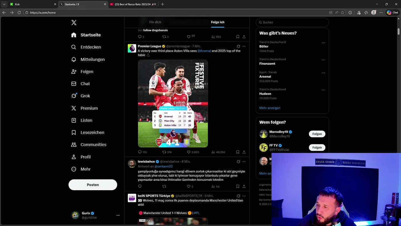Switch to the Folge ich tab
Viewport: 401px width, 226px height.
pos(217,22)
